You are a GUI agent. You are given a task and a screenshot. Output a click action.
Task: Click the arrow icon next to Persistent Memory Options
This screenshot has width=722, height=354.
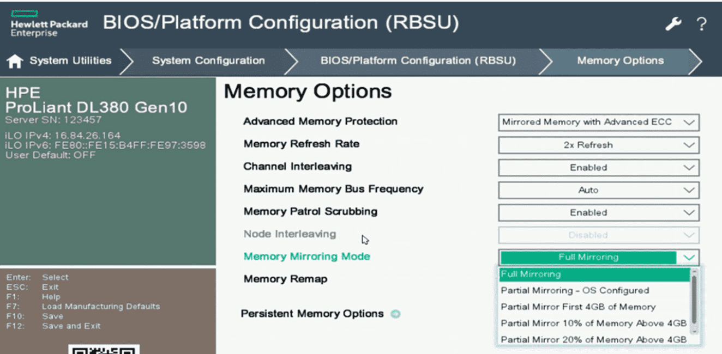(x=396, y=314)
